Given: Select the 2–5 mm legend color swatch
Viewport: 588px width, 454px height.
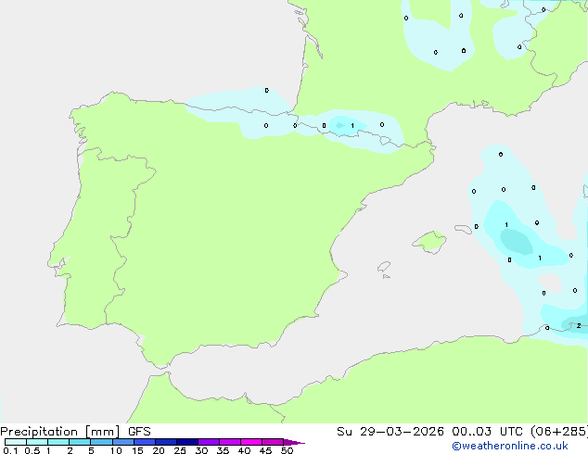Looking at the screenshot, I should (80, 442).
